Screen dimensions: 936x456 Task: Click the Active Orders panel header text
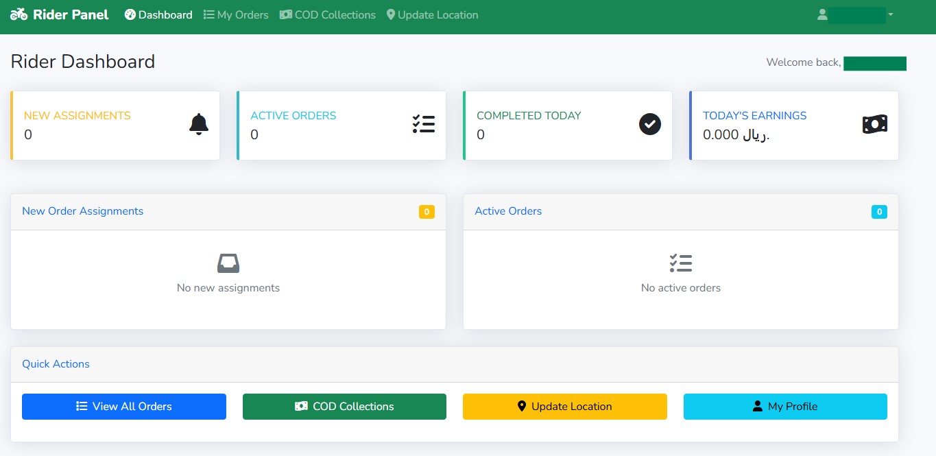pos(508,211)
